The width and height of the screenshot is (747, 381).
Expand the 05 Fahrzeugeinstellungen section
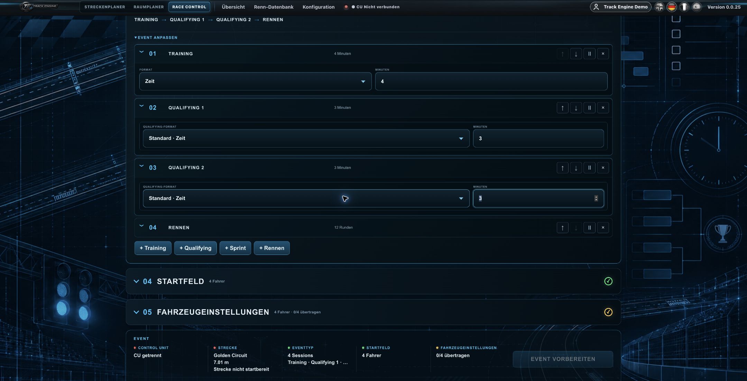coord(136,312)
